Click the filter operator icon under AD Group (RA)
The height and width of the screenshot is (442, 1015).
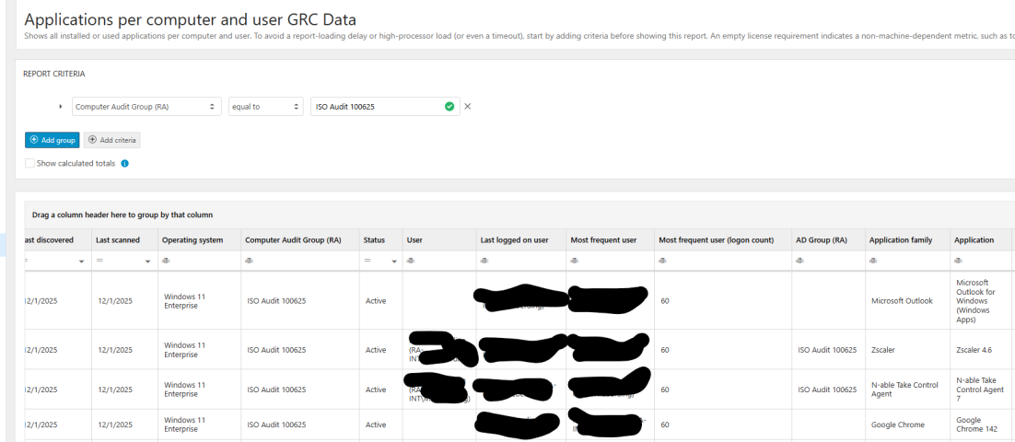[799, 261]
